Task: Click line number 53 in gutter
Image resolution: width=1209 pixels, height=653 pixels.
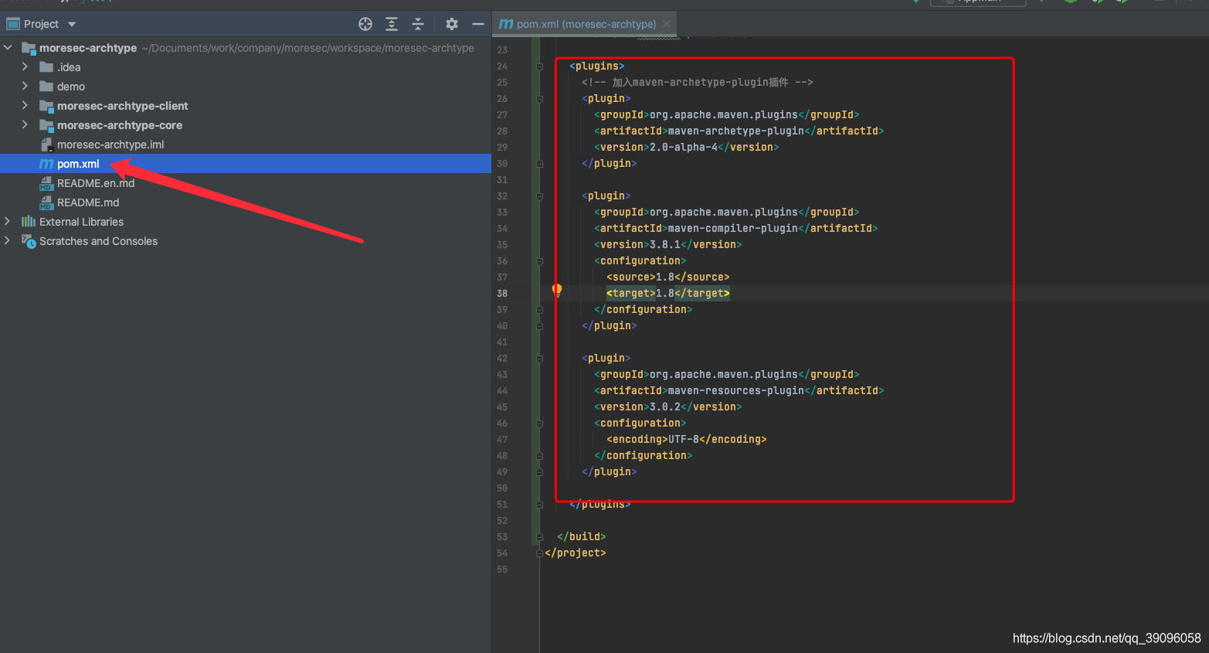Action: [x=502, y=537]
